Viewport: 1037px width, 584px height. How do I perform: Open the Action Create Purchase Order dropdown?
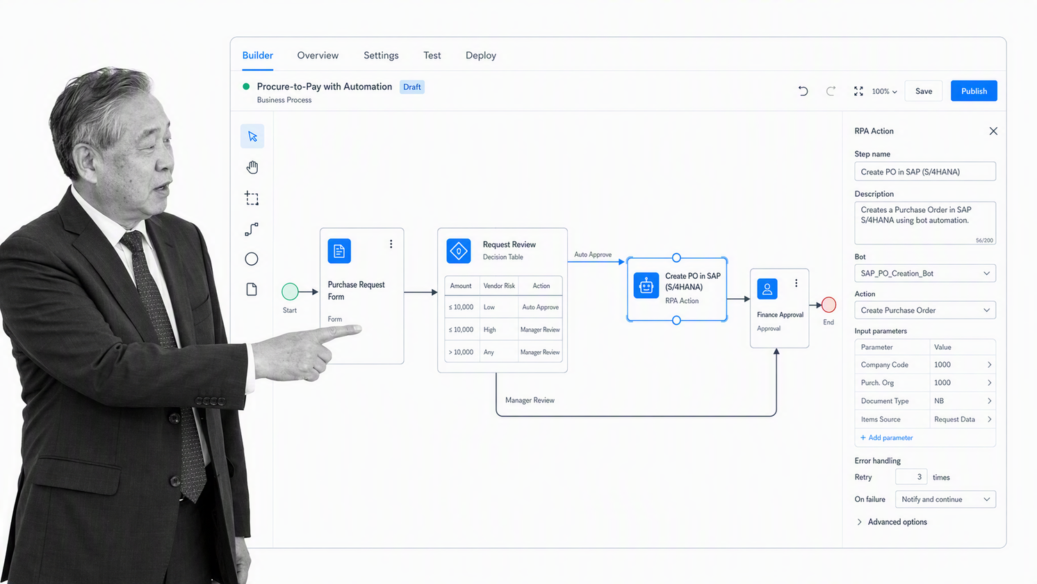[925, 310]
